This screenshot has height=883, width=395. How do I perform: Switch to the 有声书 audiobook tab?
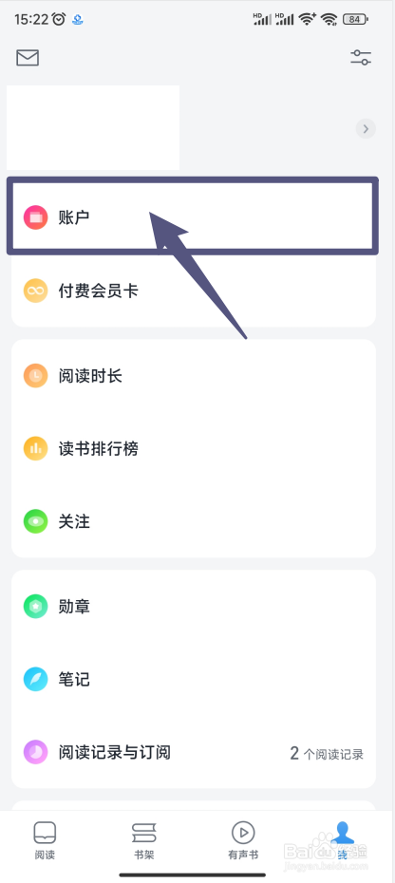coord(243,841)
